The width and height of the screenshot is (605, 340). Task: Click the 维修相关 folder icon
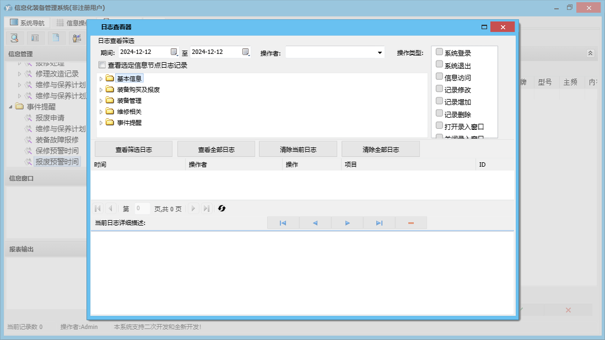click(x=110, y=112)
